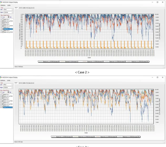Uncheck Reservoir_3_STOR checkbox in Case 3 window

click(x=3, y=104)
